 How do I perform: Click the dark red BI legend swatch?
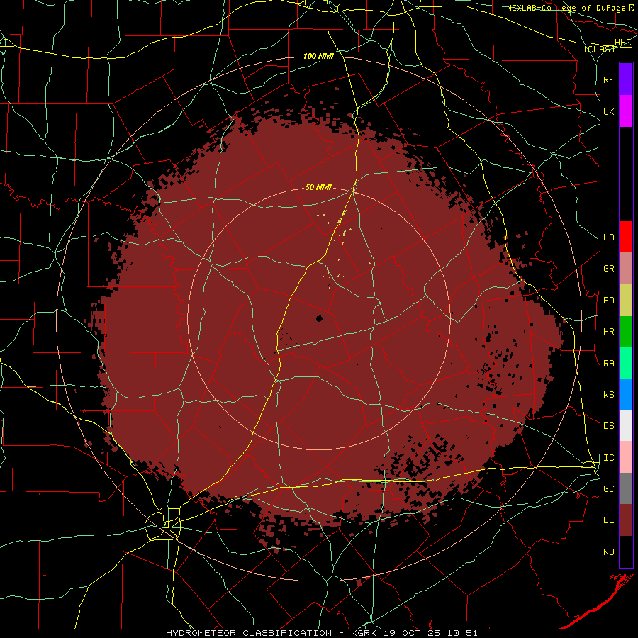coord(626,520)
